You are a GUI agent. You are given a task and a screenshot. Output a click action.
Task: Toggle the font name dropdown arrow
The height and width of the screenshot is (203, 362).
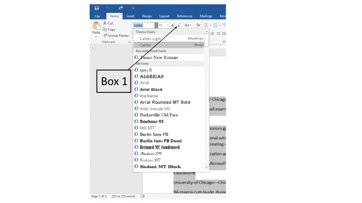pyautogui.click(x=156, y=25)
